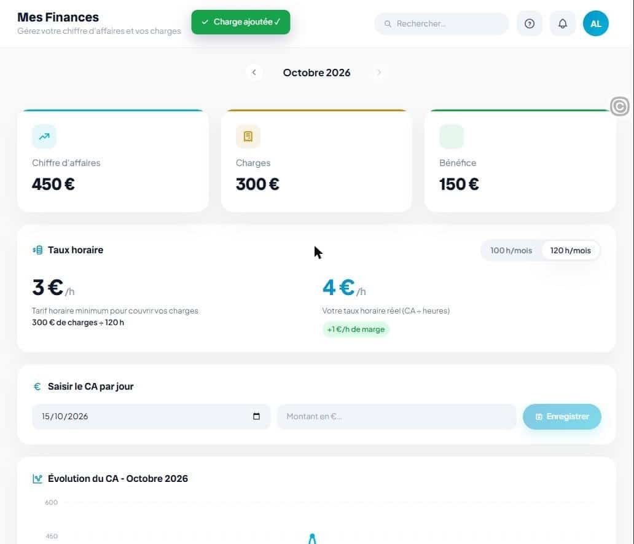Click the Enregistrer button
Viewport: 634px width, 544px height.
pyautogui.click(x=562, y=416)
